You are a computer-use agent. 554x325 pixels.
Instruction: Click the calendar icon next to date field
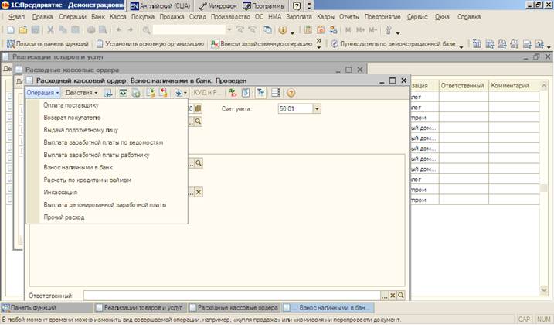[x=198, y=109]
